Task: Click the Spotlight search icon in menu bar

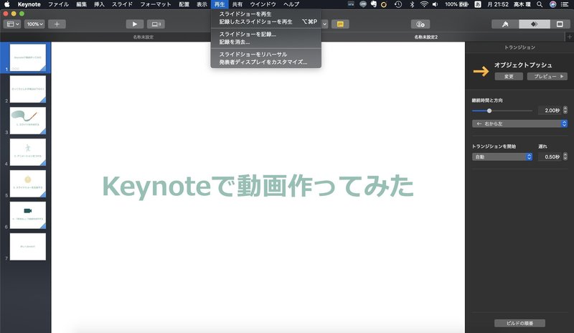Action: (540, 4)
